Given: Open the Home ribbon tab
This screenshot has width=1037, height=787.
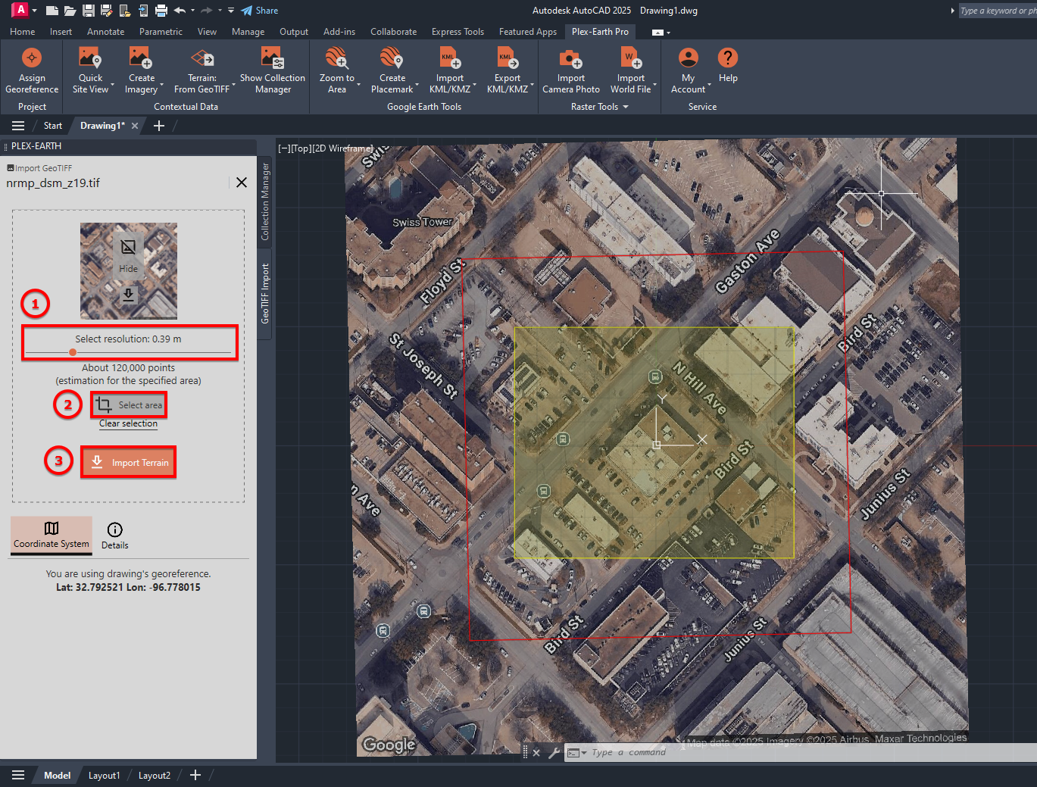Looking at the screenshot, I should point(22,32).
